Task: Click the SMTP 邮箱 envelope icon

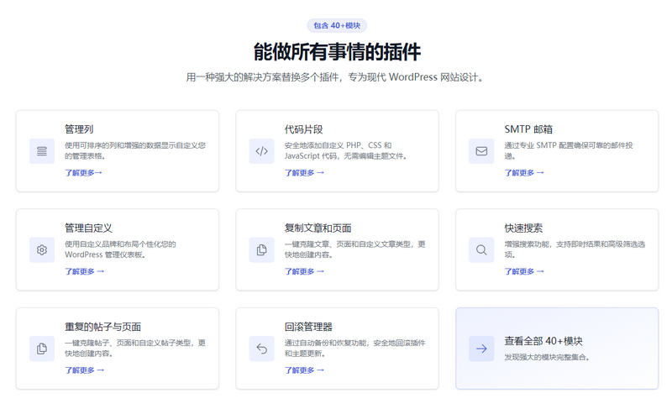Action: [481, 151]
